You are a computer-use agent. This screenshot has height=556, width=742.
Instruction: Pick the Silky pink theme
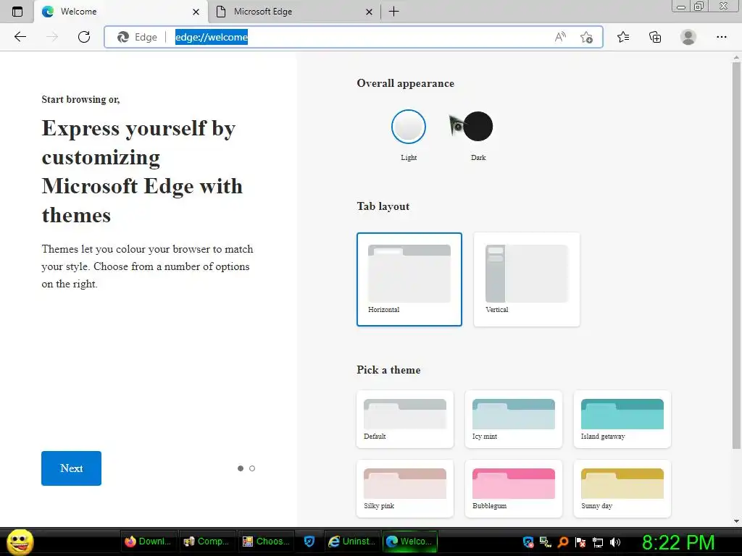[405, 489]
